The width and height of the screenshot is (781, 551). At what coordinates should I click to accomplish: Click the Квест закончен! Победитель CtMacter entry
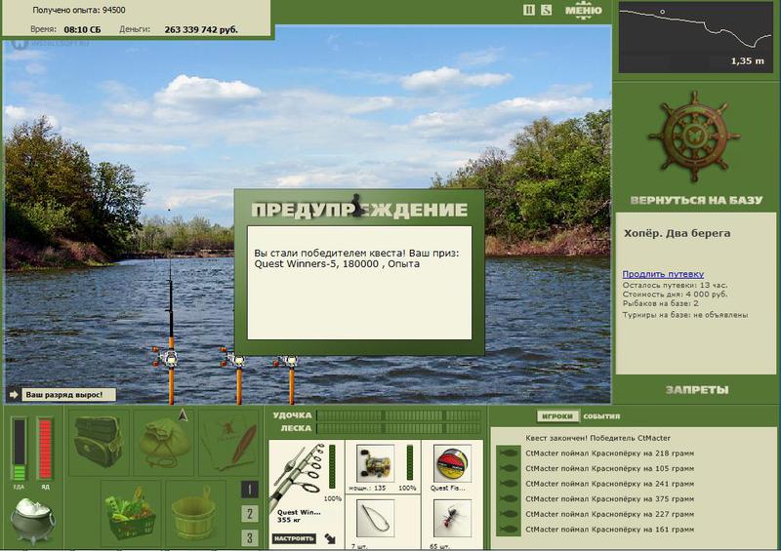click(x=597, y=438)
